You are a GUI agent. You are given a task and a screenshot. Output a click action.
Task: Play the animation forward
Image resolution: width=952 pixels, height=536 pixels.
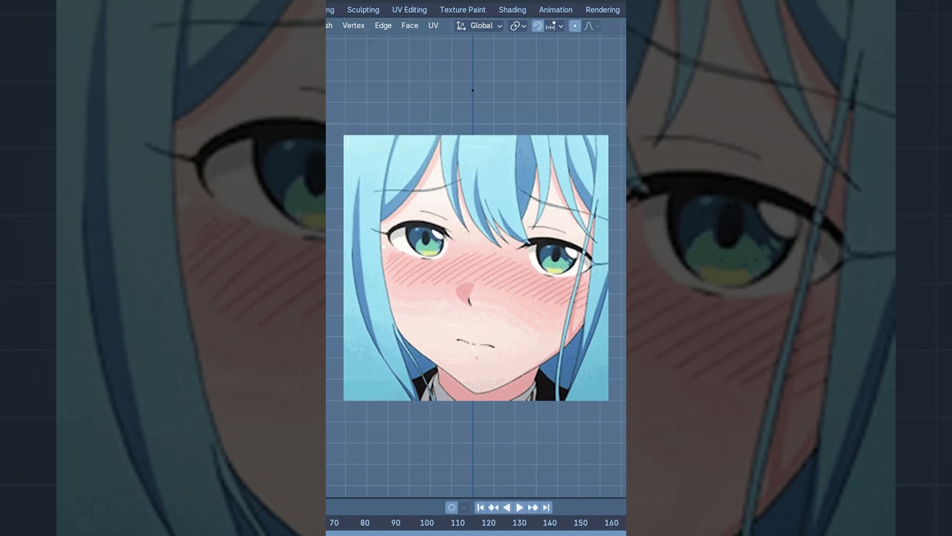click(519, 507)
